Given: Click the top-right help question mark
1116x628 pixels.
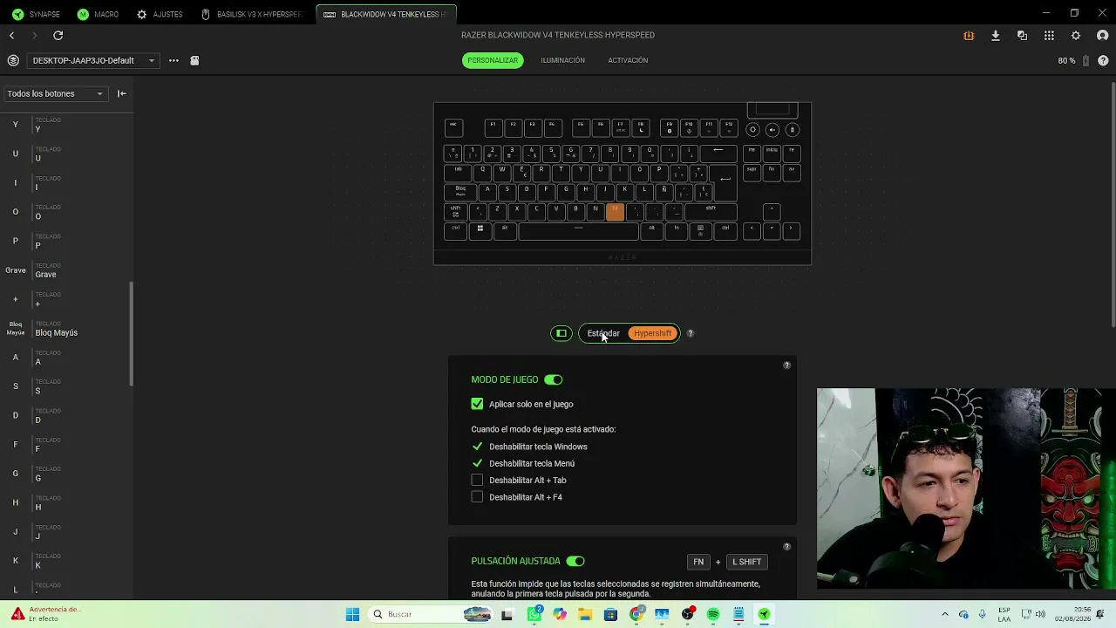Looking at the screenshot, I should pyautogui.click(x=1103, y=61).
